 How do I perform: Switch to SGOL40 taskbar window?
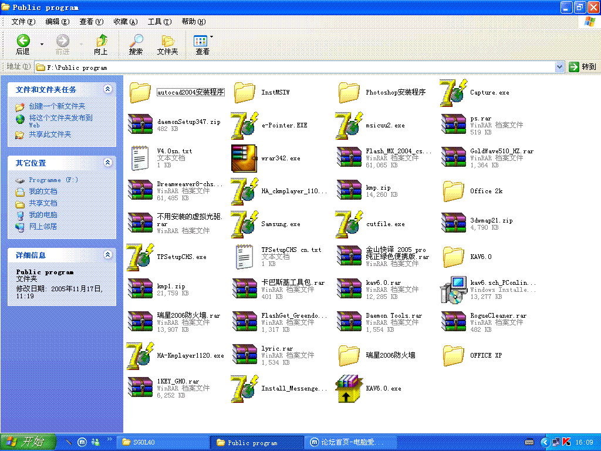click(163, 442)
